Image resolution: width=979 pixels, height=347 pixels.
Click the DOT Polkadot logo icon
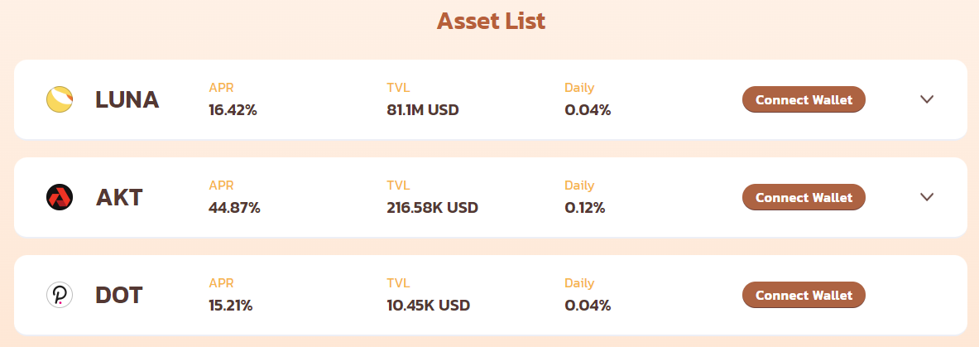point(60,295)
